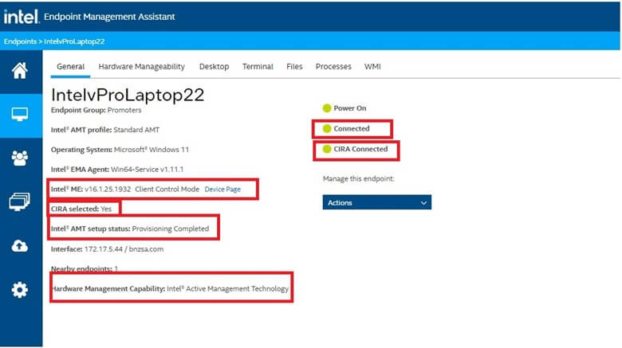Image resolution: width=622 pixels, height=348 pixels.
Task: Open the Processes tab
Action: 333,67
